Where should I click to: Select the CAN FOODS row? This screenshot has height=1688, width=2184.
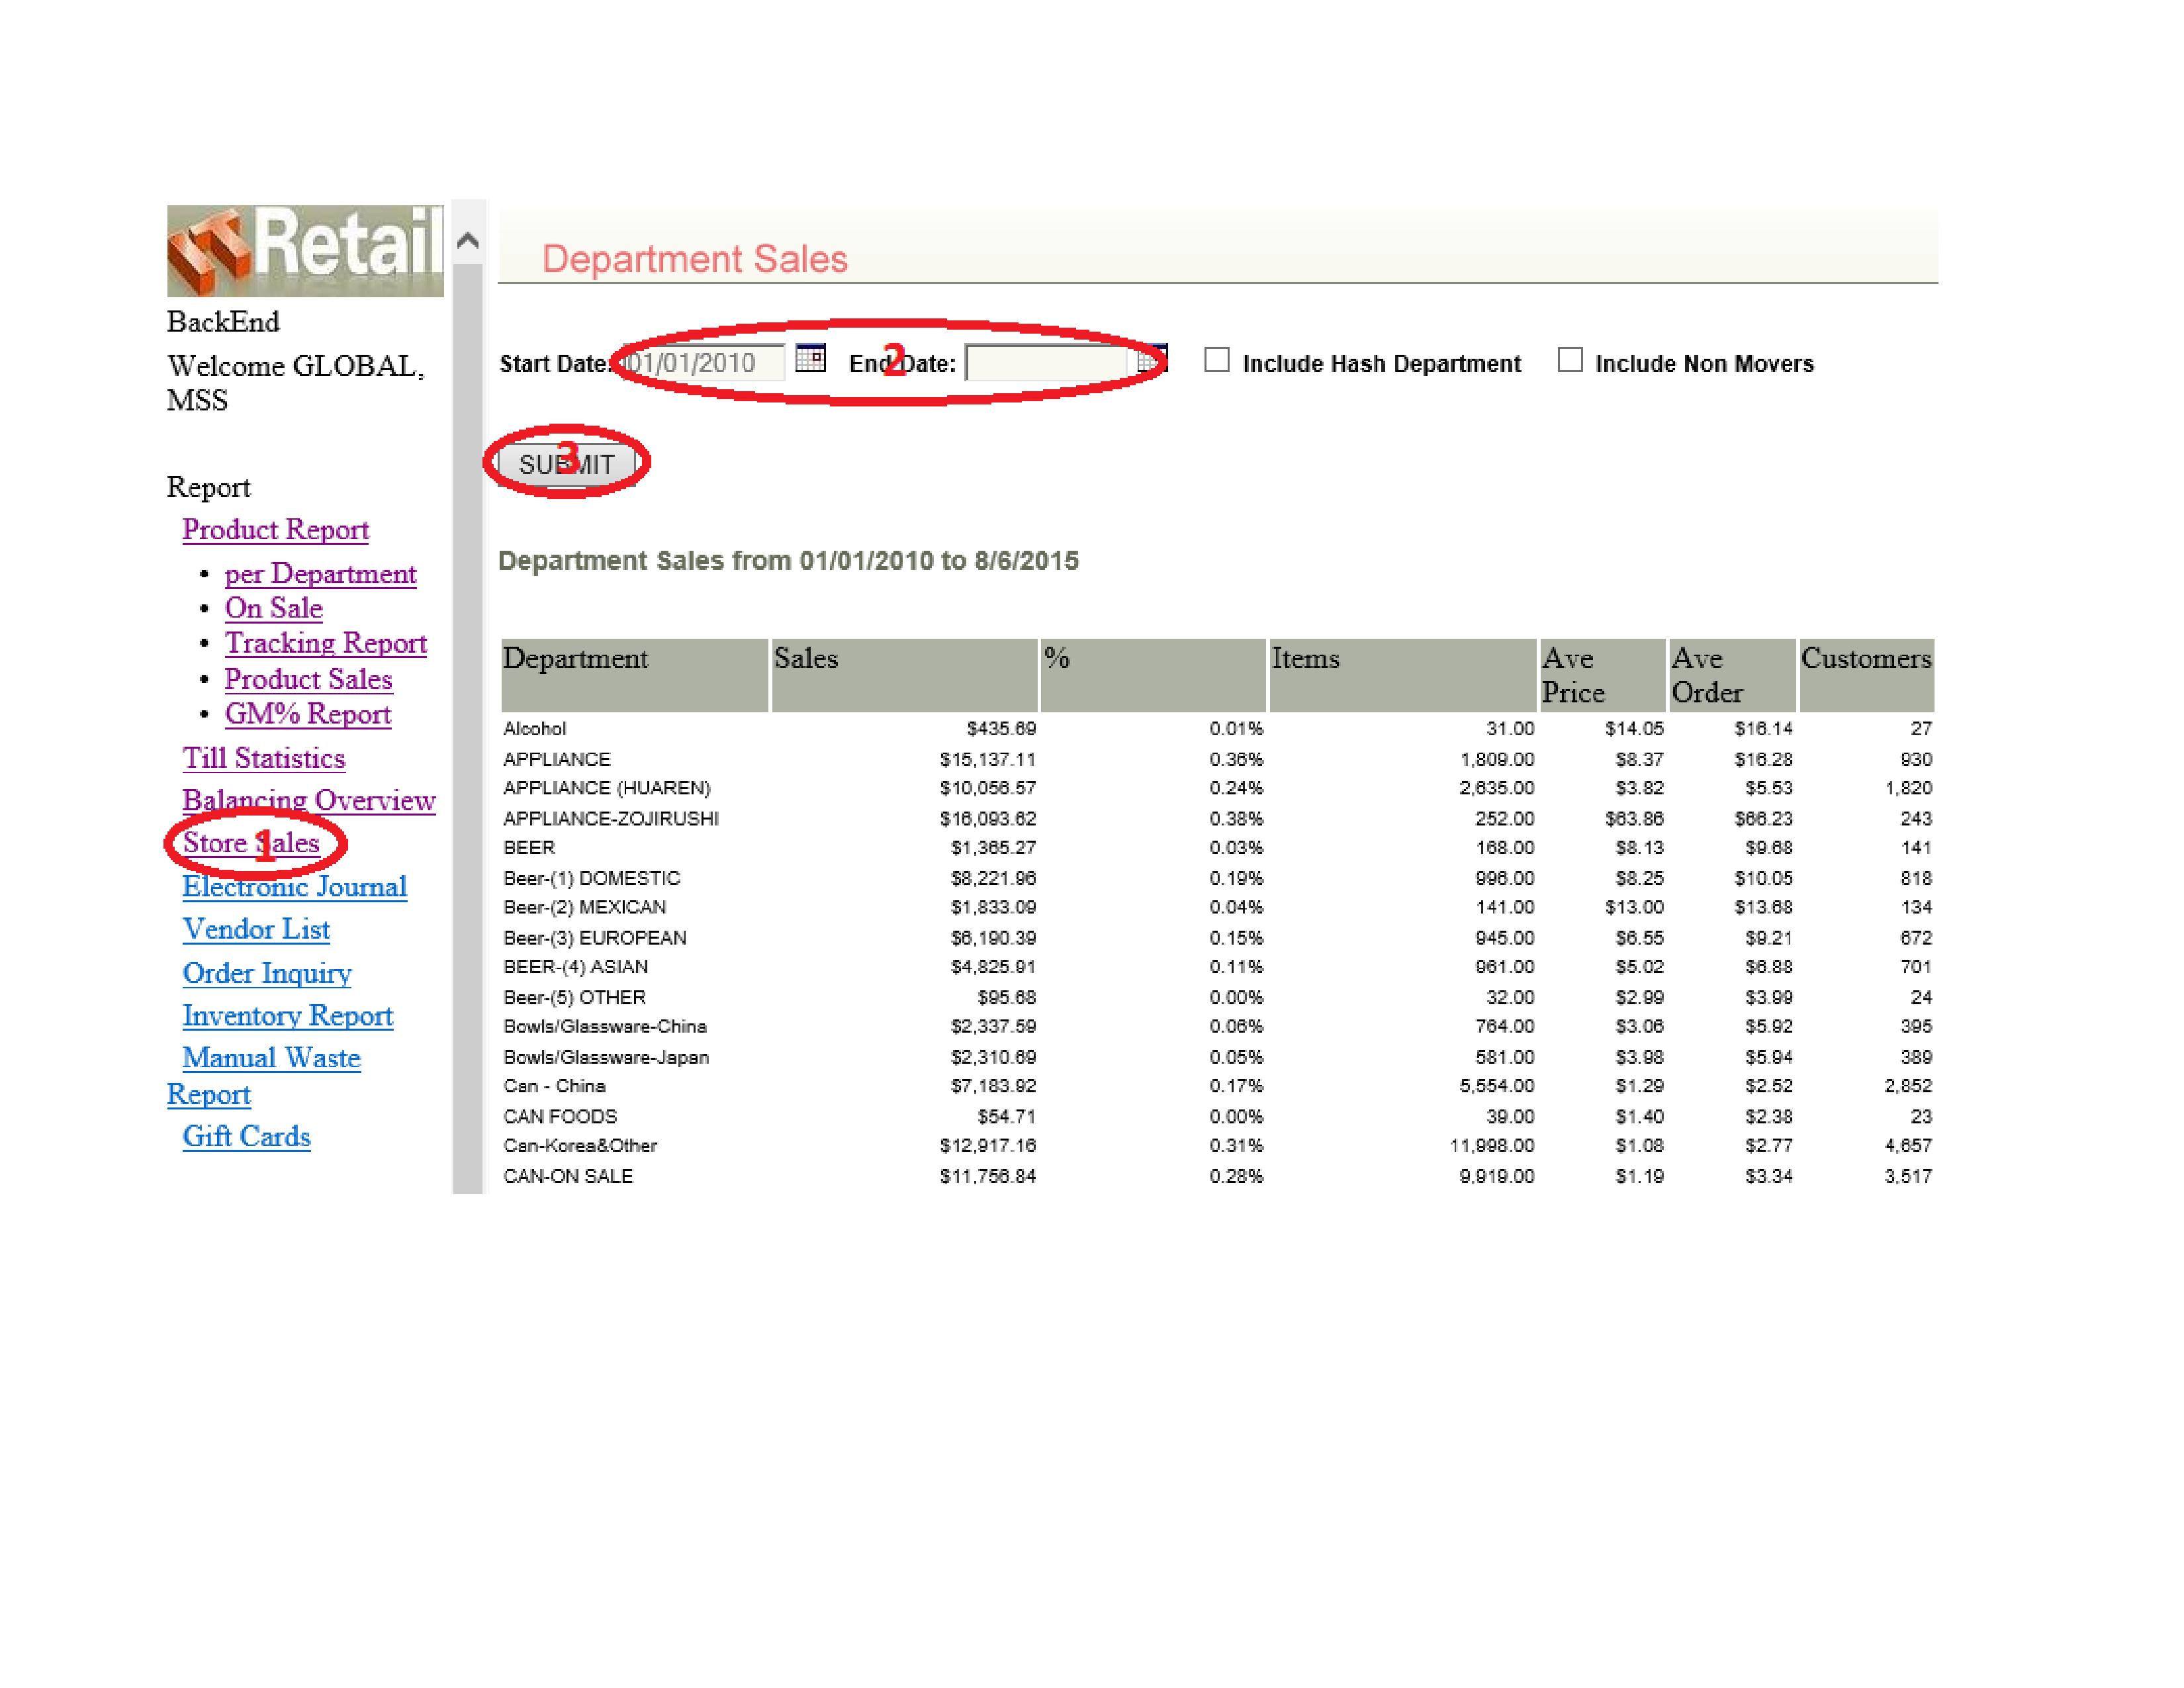pyautogui.click(x=1218, y=1117)
